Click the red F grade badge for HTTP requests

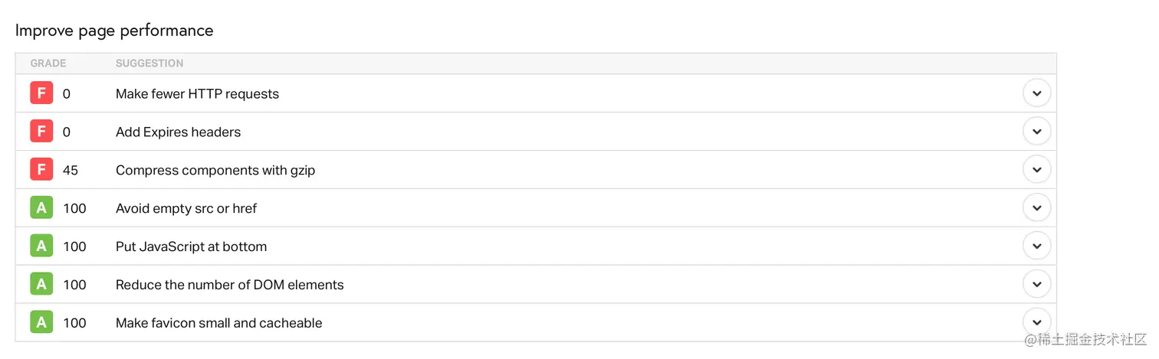[41, 93]
